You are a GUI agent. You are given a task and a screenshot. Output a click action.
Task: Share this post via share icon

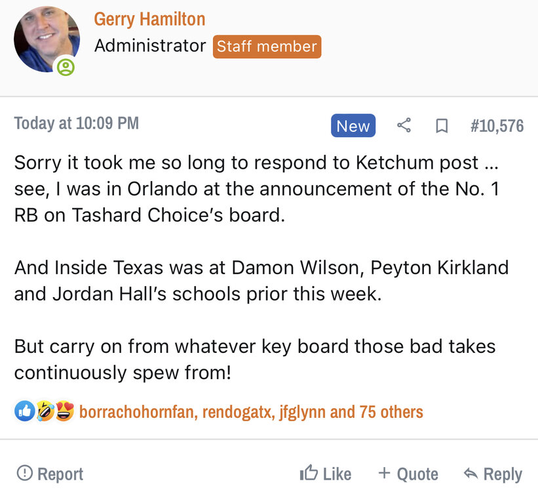pyautogui.click(x=404, y=126)
